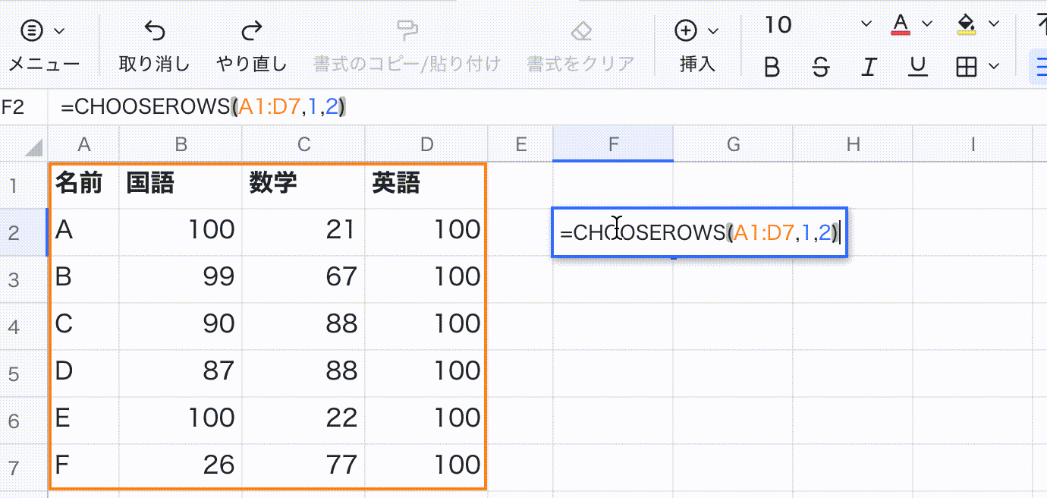Click the font color letter A swatch

click(x=901, y=24)
